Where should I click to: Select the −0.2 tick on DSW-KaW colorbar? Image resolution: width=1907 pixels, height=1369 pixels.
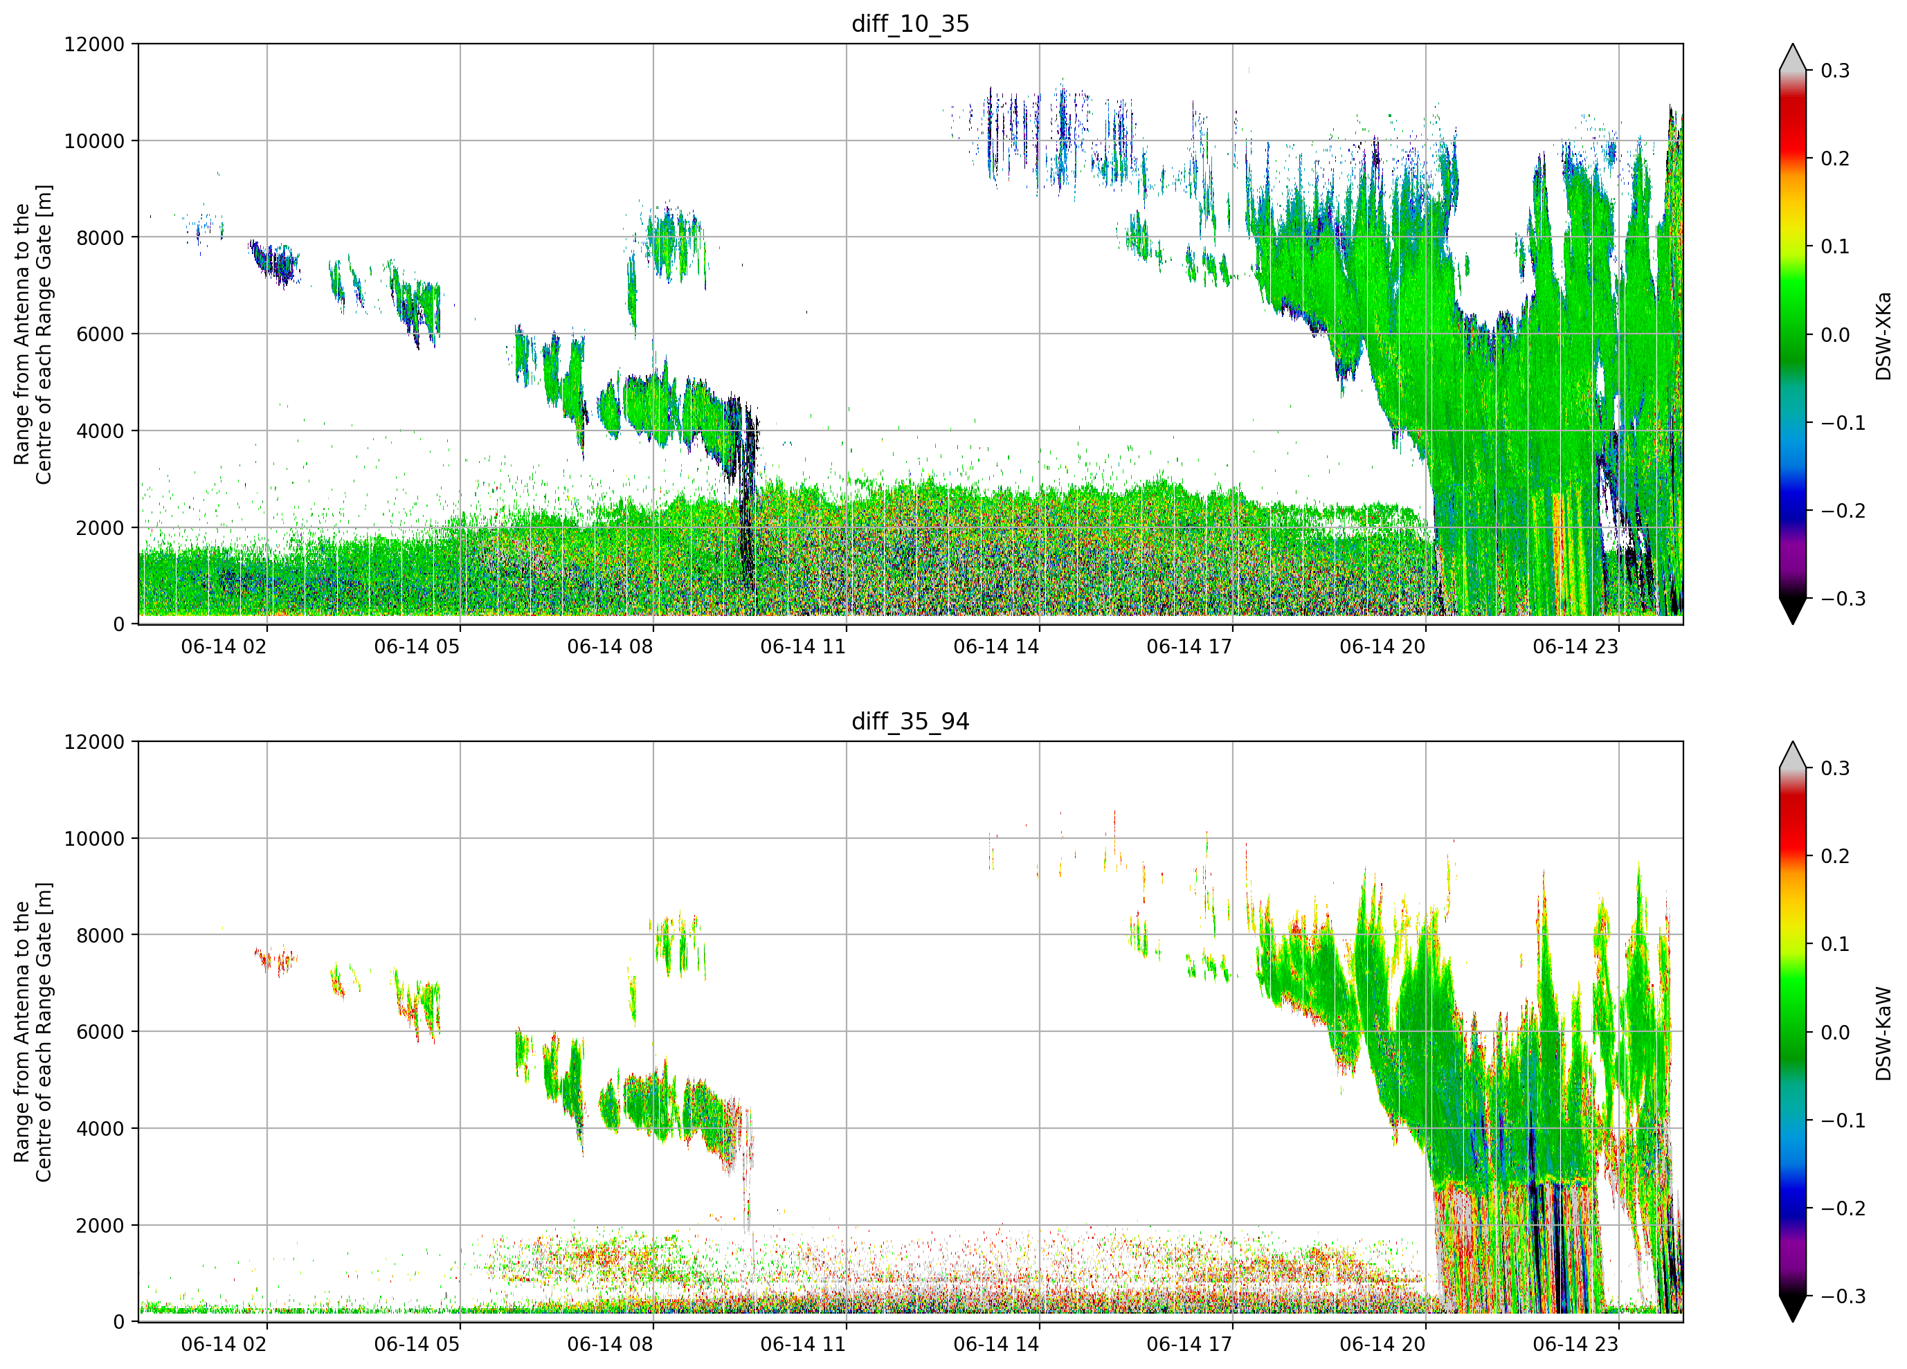click(x=1843, y=1208)
